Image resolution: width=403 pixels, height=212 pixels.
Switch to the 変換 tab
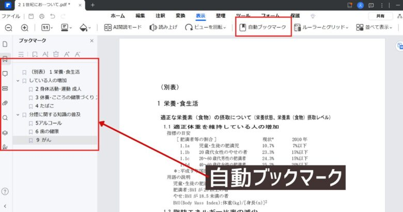180,16
